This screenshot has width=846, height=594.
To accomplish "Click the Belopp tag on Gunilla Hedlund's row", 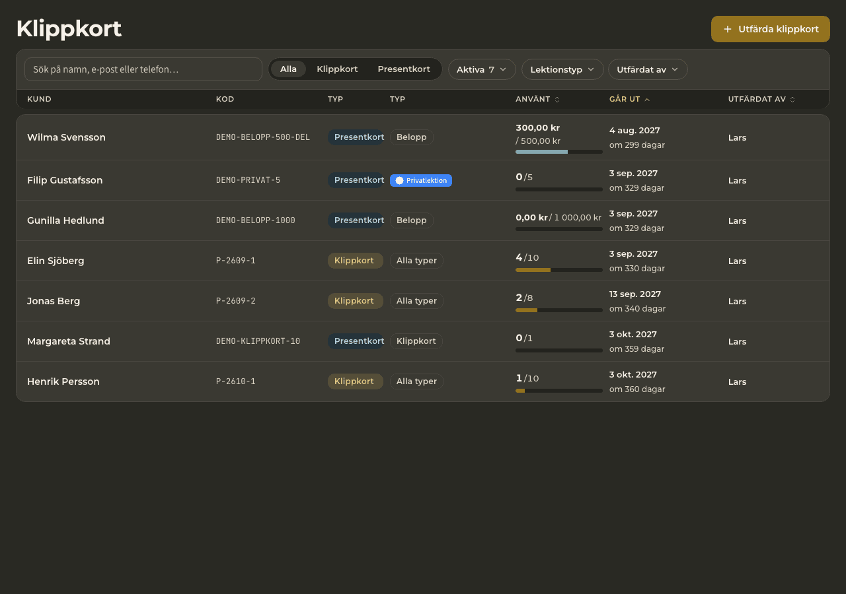I will tap(411, 220).
